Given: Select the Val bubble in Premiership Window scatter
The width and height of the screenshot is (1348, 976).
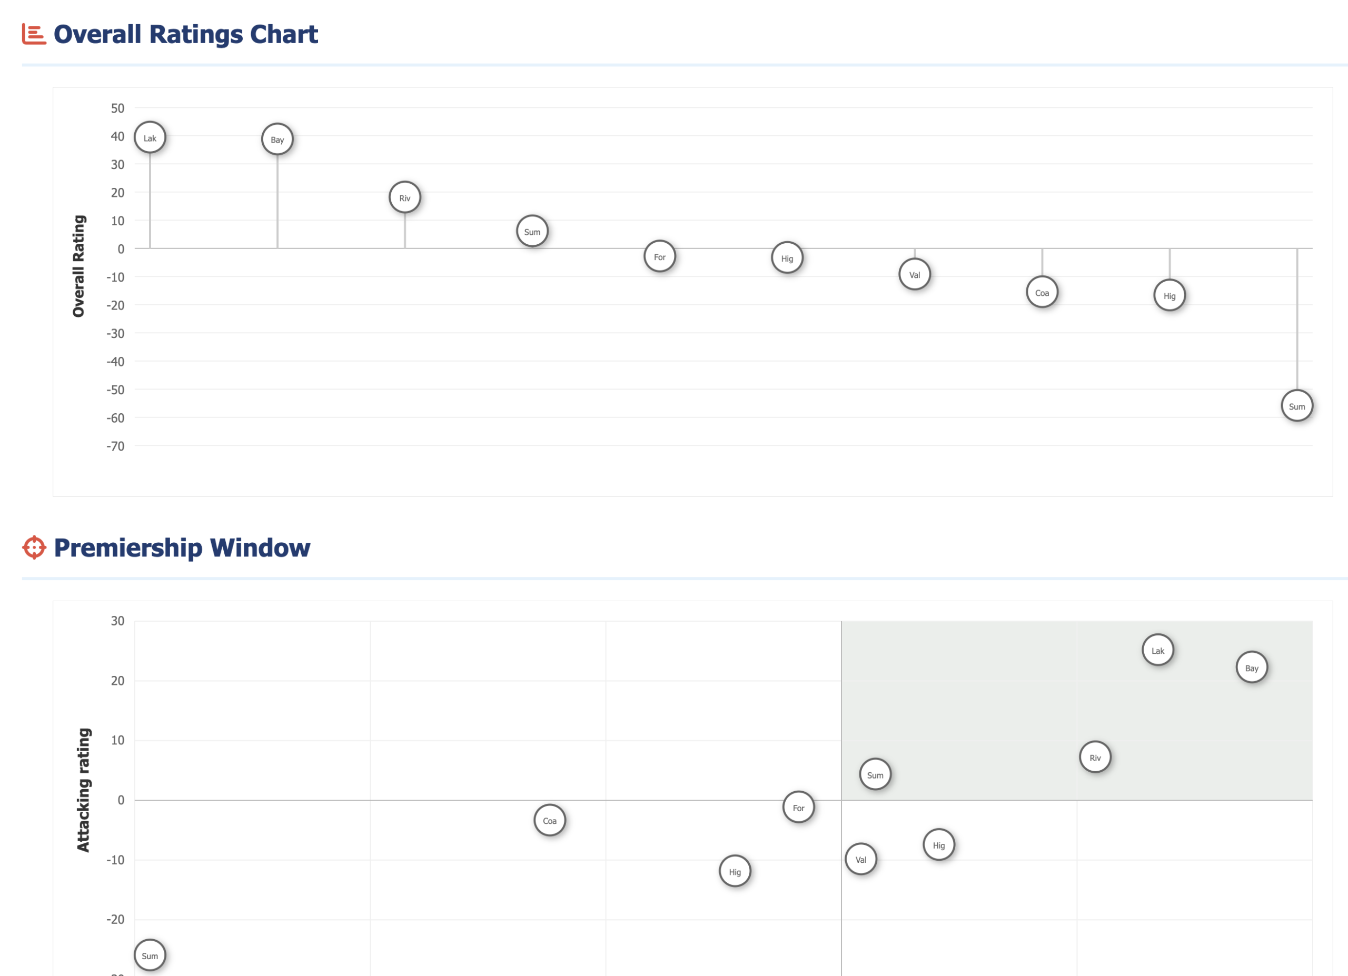Looking at the screenshot, I should pos(861,859).
